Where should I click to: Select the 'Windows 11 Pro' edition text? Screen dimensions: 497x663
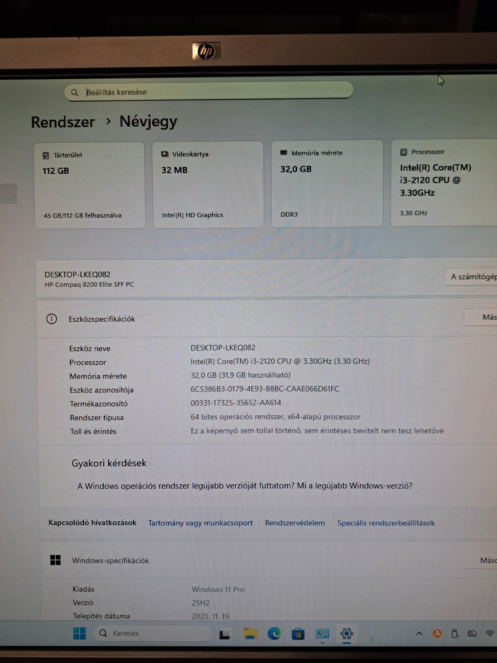(x=218, y=590)
